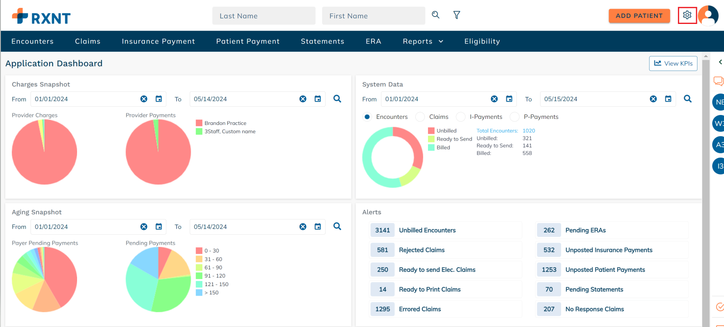724x327 pixels.
Task: Open the patient filter funnel icon
Action: click(457, 15)
